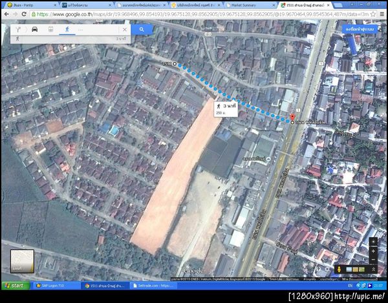Click the address bar URL
The height and width of the screenshot is (303, 388).
202,14
